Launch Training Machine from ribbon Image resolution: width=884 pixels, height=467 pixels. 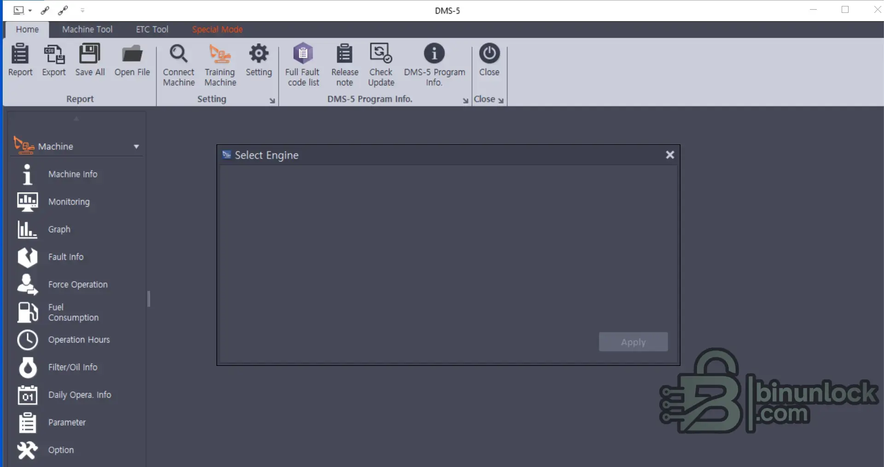(220, 65)
